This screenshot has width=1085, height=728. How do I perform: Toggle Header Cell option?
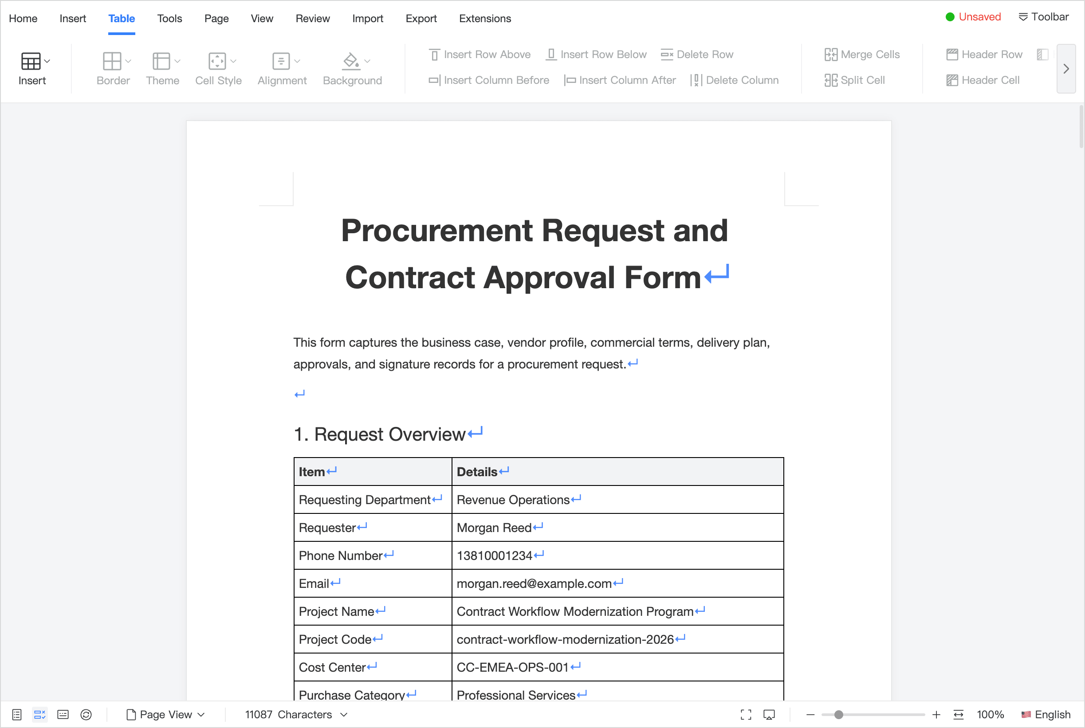[983, 80]
